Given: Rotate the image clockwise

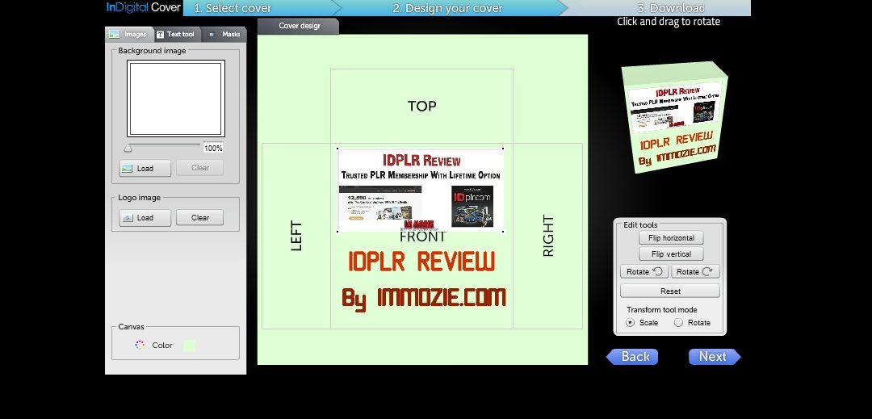Looking at the screenshot, I should (x=695, y=272).
